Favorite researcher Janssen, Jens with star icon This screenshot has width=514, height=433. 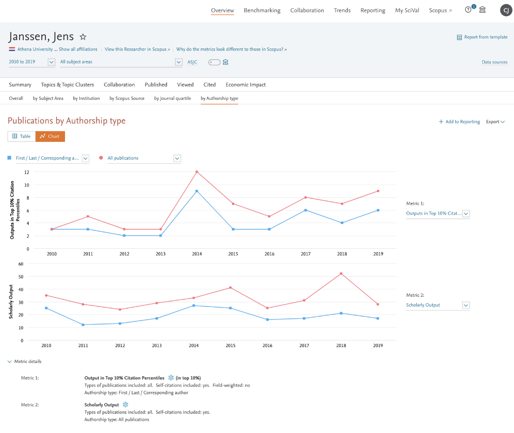coord(83,37)
